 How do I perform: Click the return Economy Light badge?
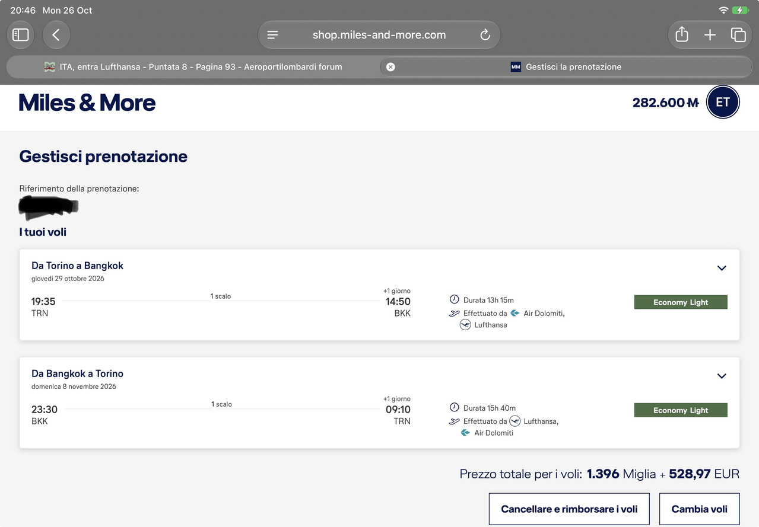tap(681, 410)
